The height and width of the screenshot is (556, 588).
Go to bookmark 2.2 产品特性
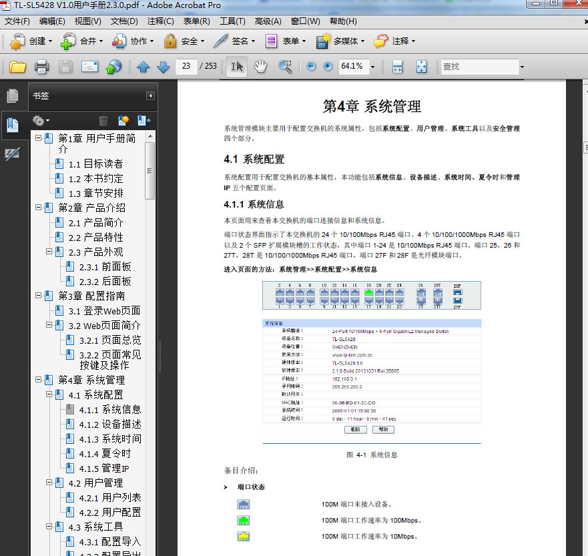click(x=95, y=238)
